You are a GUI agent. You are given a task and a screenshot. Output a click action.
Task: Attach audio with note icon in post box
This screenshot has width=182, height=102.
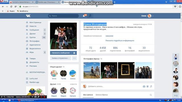(151, 86)
